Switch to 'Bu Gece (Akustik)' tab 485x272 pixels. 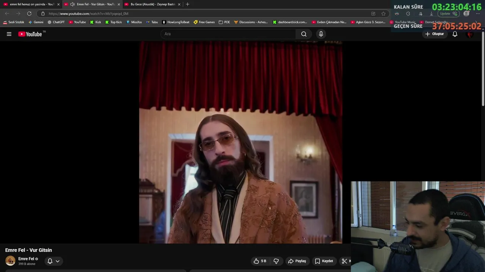(153, 4)
